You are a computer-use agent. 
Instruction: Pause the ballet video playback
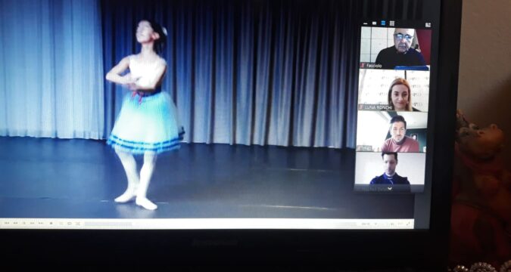coord(24,223)
